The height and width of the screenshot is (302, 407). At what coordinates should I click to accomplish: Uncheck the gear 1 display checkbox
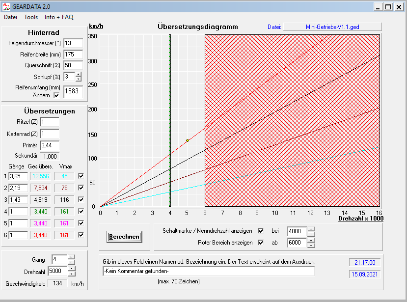coord(81,176)
